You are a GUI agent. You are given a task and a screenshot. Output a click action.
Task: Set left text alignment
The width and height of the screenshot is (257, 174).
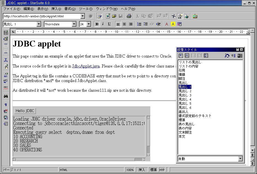pos(118,24)
